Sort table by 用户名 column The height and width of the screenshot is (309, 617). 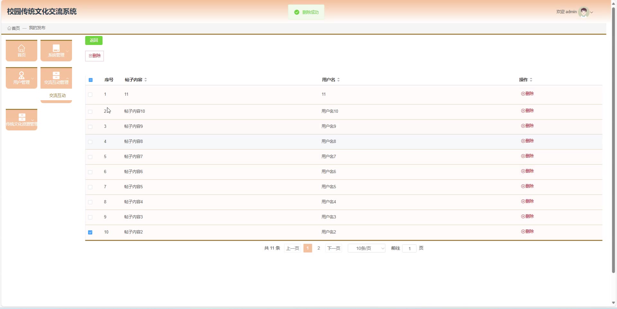pyautogui.click(x=338, y=80)
